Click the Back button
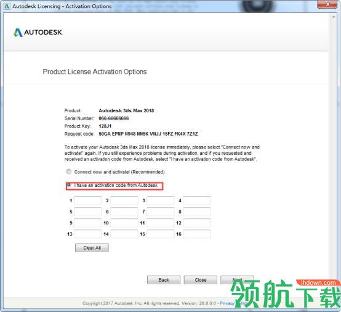The width and height of the screenshot is (341, 312). 164,280
